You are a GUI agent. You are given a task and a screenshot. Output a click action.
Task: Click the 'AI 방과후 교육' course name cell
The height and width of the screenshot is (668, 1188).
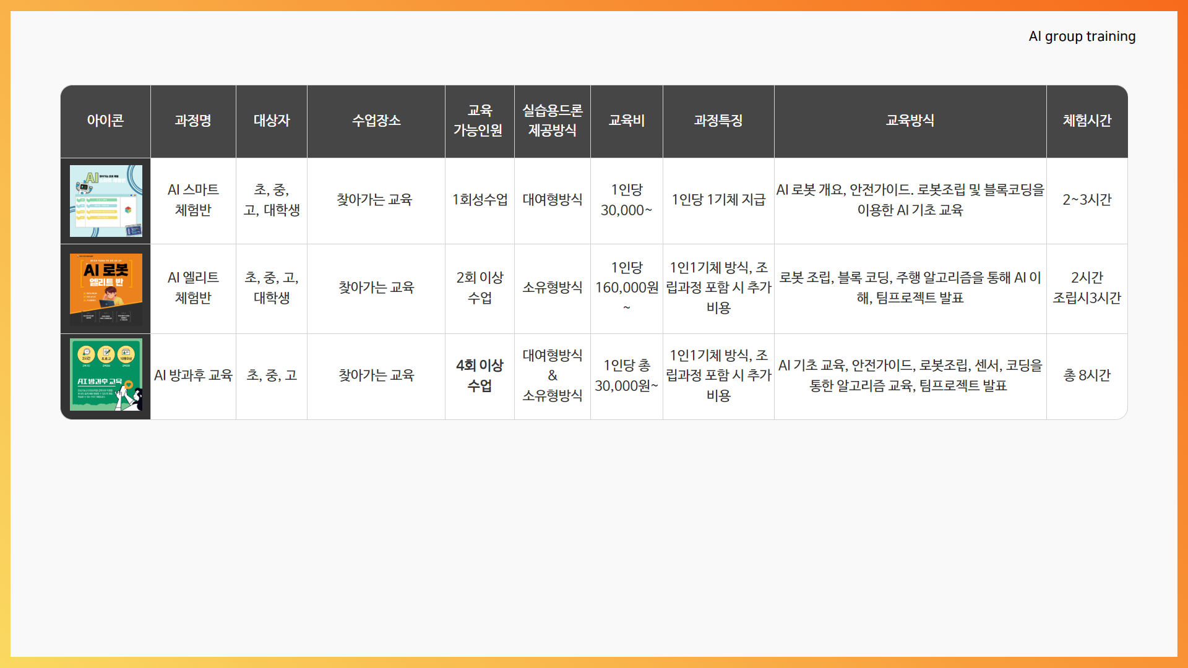(x=193, y=376)
